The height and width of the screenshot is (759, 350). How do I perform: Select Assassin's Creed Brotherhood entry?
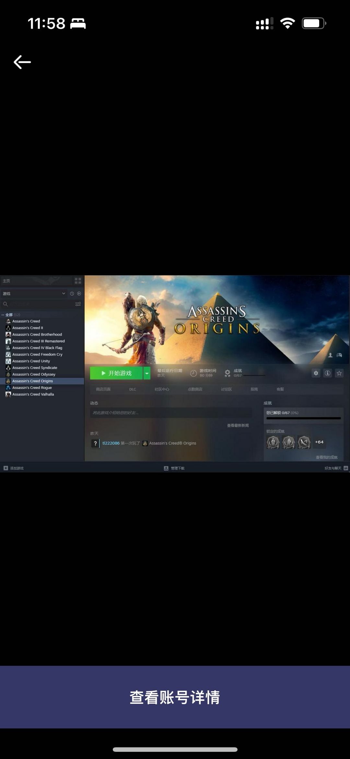37,335
